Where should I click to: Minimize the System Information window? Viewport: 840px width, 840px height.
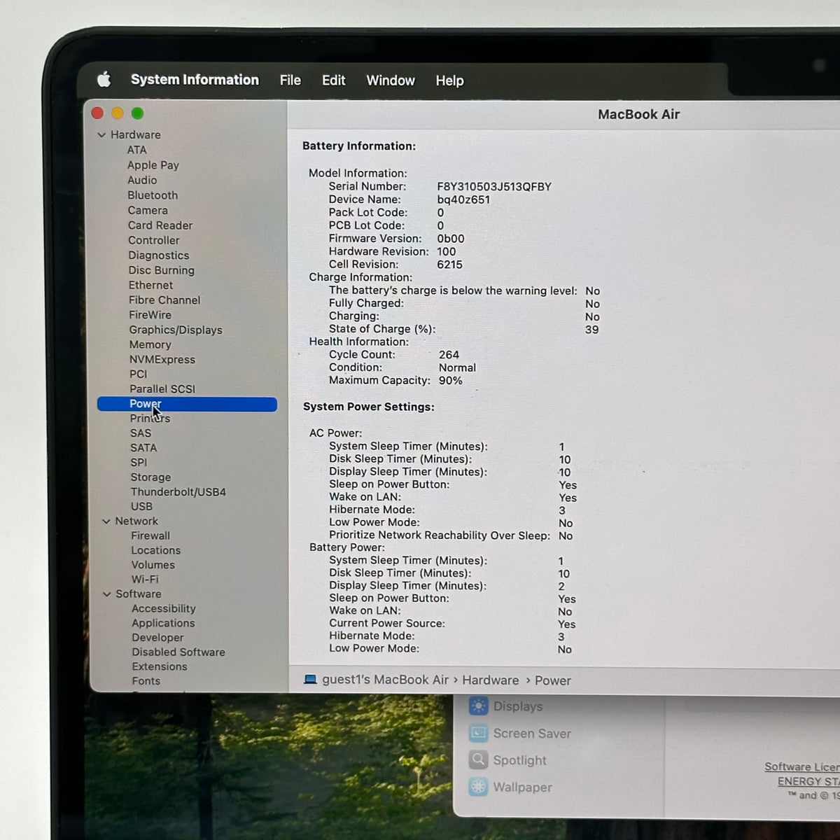click(118, 113)
